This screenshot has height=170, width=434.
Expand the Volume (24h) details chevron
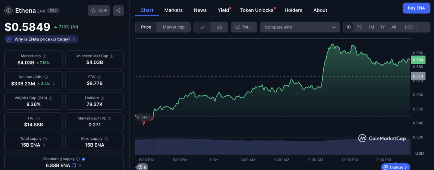click(54, 84)
